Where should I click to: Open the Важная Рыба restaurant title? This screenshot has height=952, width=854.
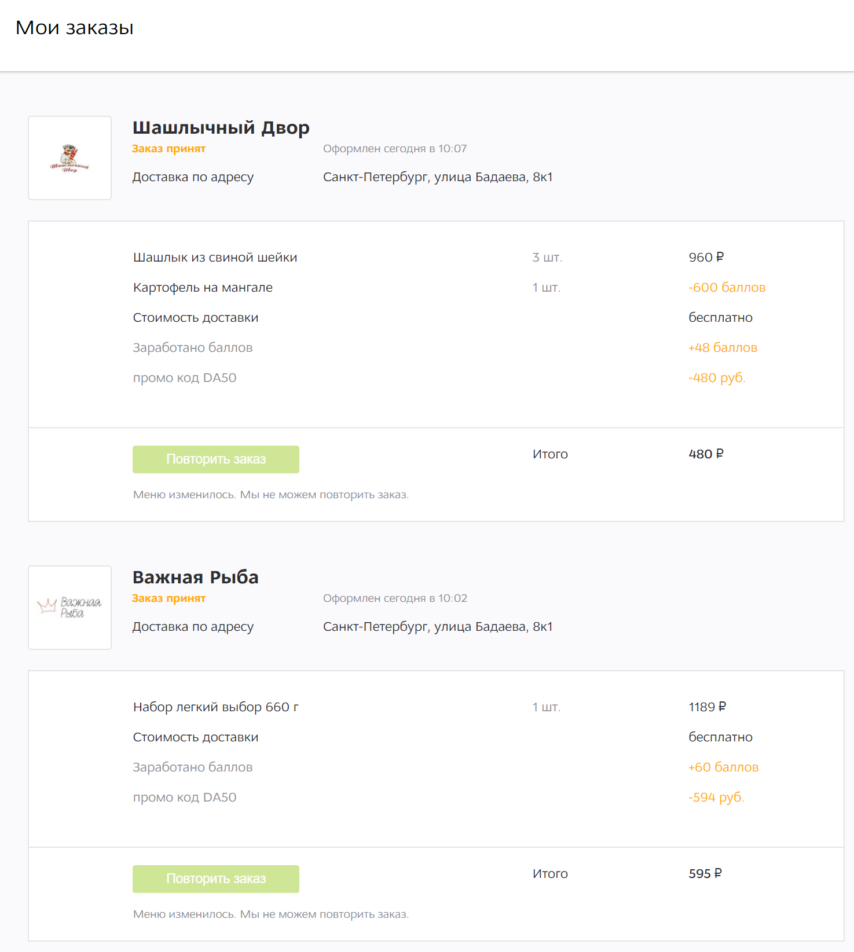196,577
